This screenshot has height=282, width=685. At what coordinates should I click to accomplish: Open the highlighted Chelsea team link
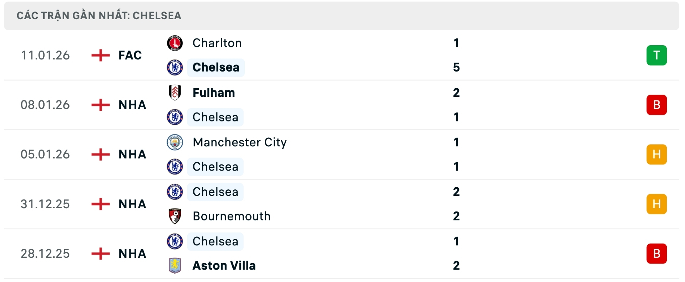point(215,67)
